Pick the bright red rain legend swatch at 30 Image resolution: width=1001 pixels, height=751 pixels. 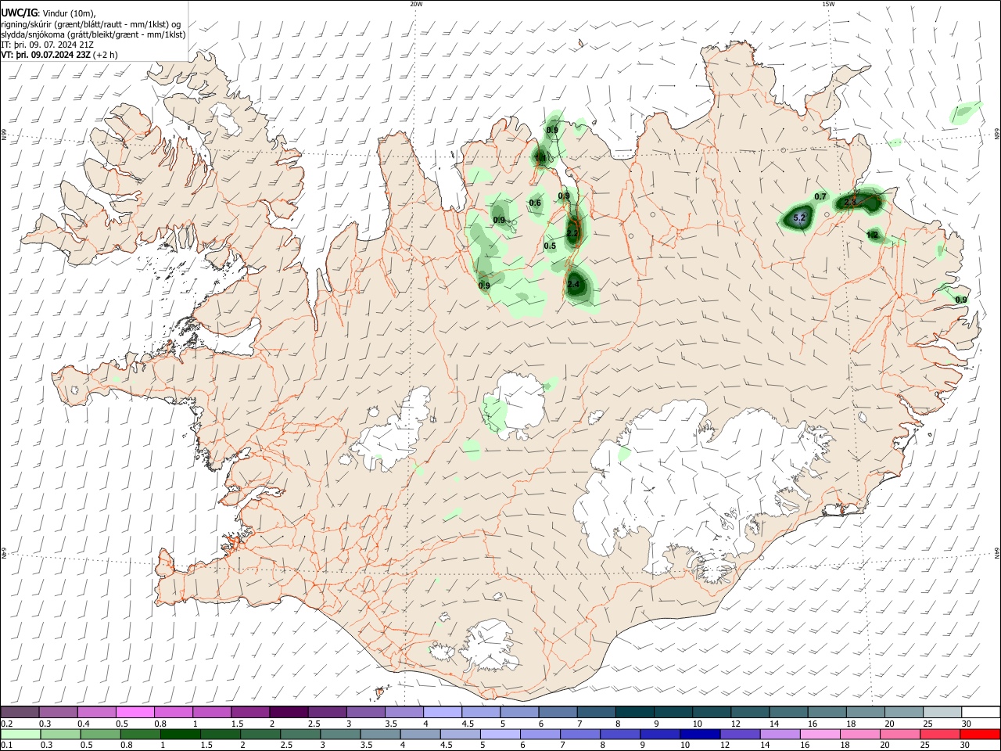(980, 734)
